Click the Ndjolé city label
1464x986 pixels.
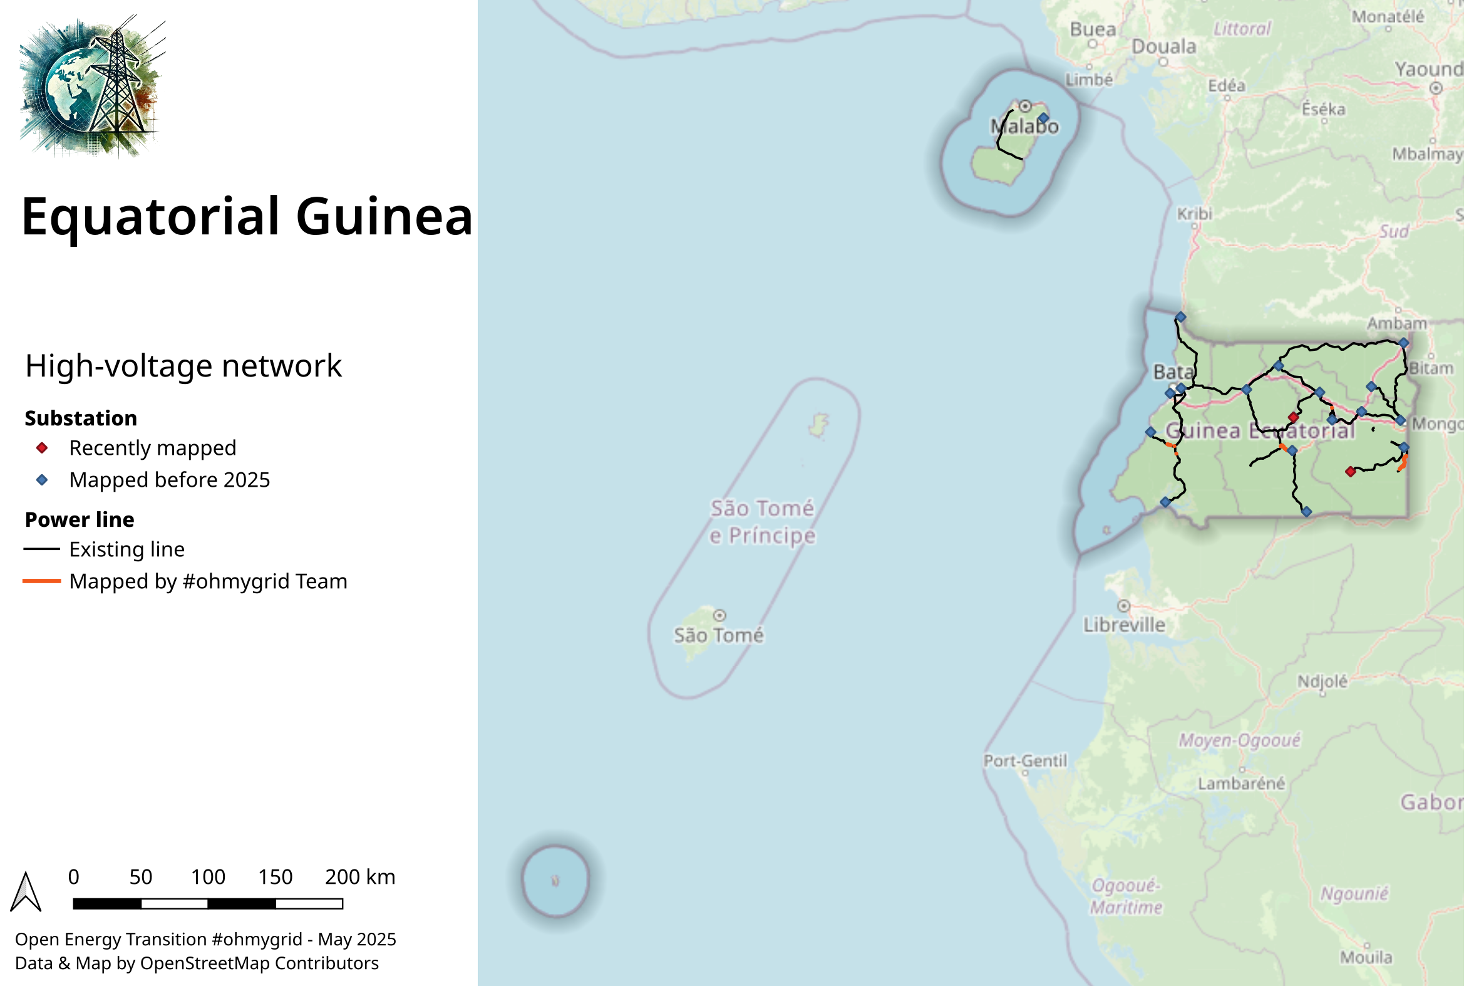point(1322,682)
